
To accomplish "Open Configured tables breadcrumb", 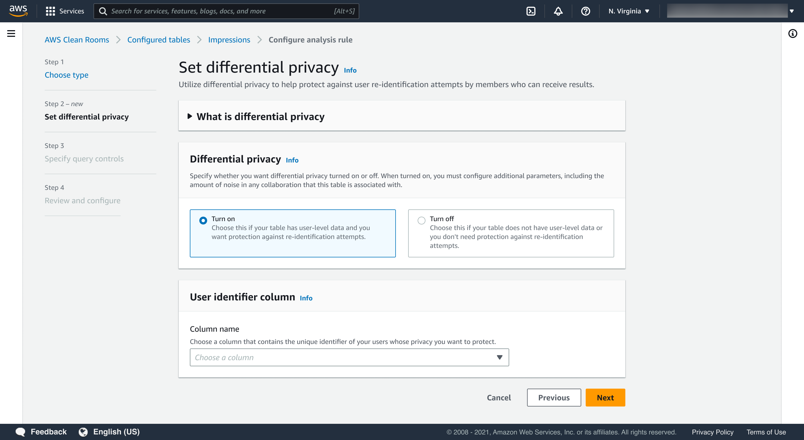I will (159, 40).
